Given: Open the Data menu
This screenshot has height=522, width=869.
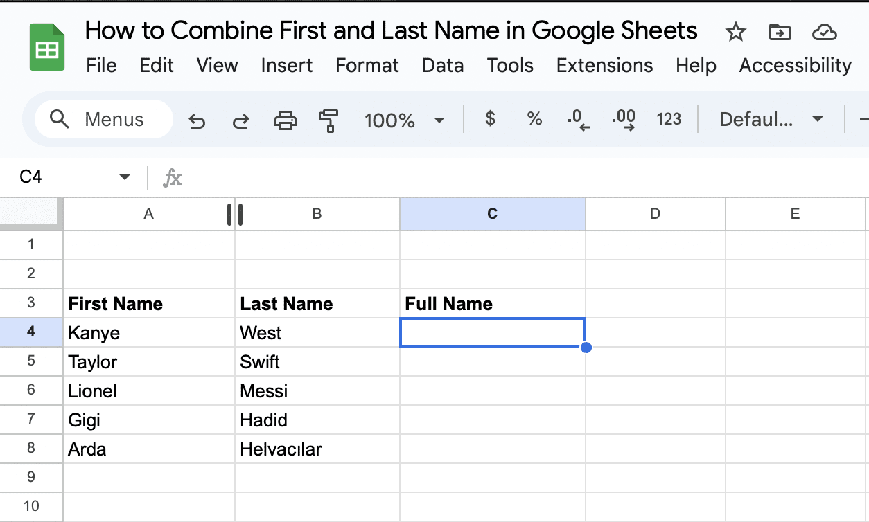Looking at the screenshot, I should click(443, 66).
